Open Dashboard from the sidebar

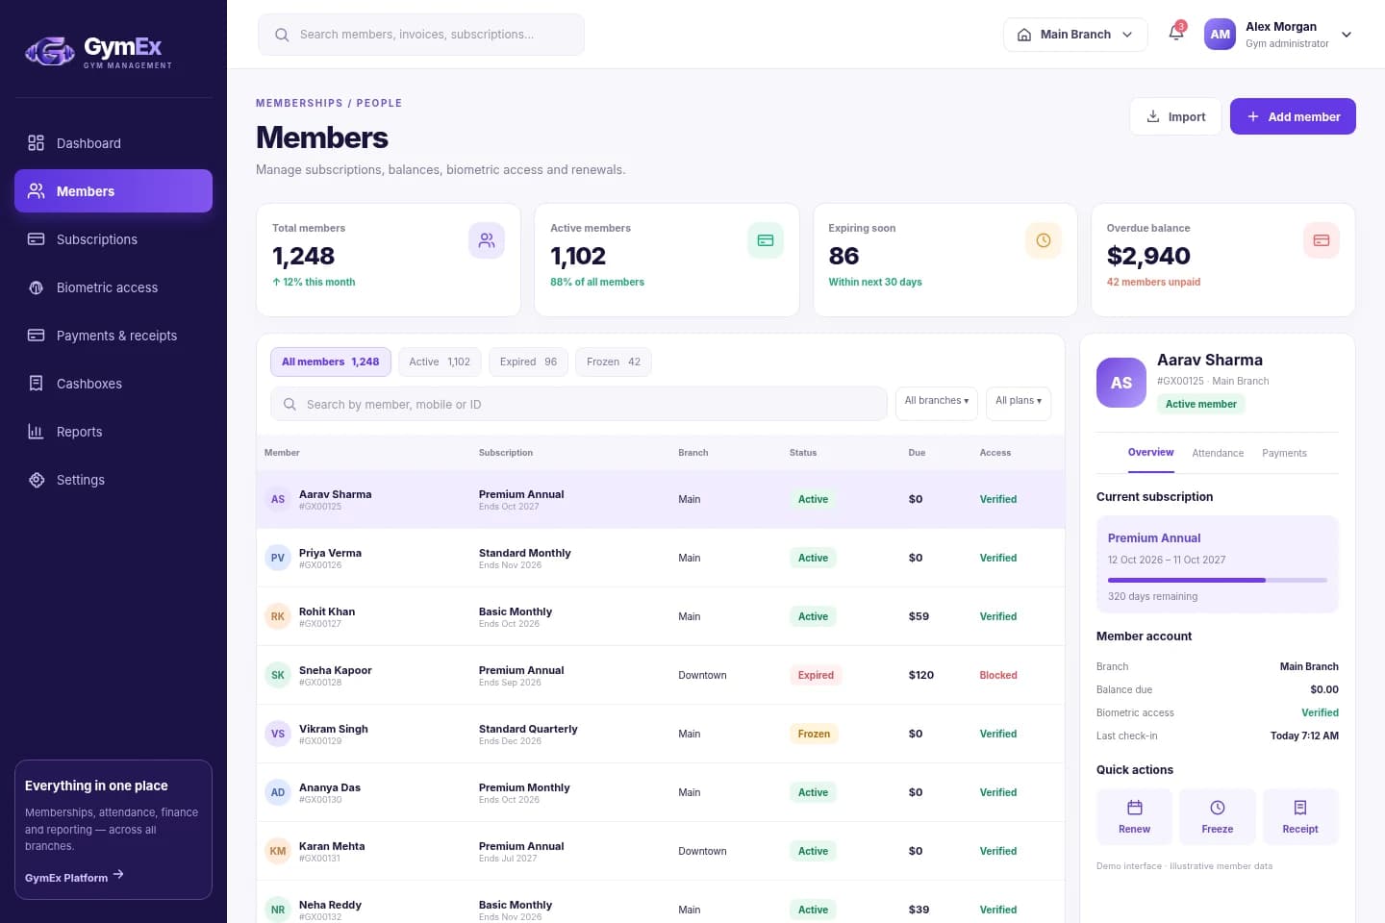[x=113, y=143]
